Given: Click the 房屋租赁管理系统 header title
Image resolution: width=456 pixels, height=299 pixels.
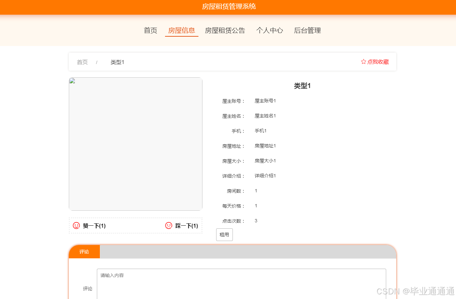Looking at the screenshot, I should 229,6.
